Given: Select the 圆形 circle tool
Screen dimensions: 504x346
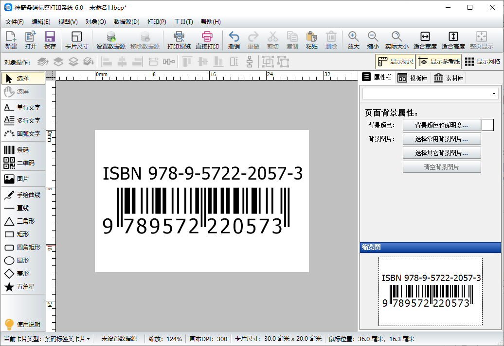Looking at the screenshot, I should [23, 261].
